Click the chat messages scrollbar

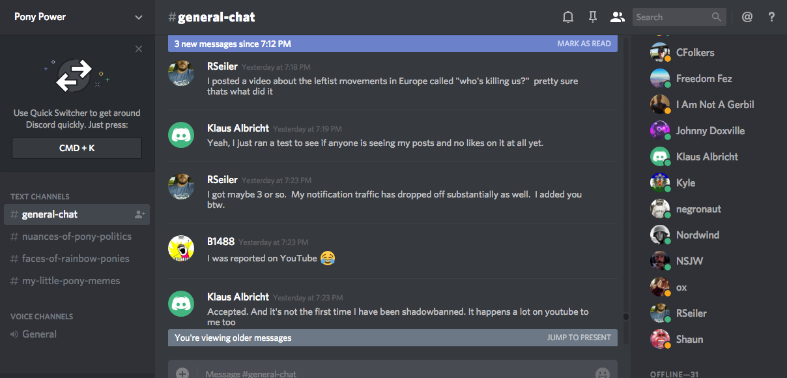(626, 317)
